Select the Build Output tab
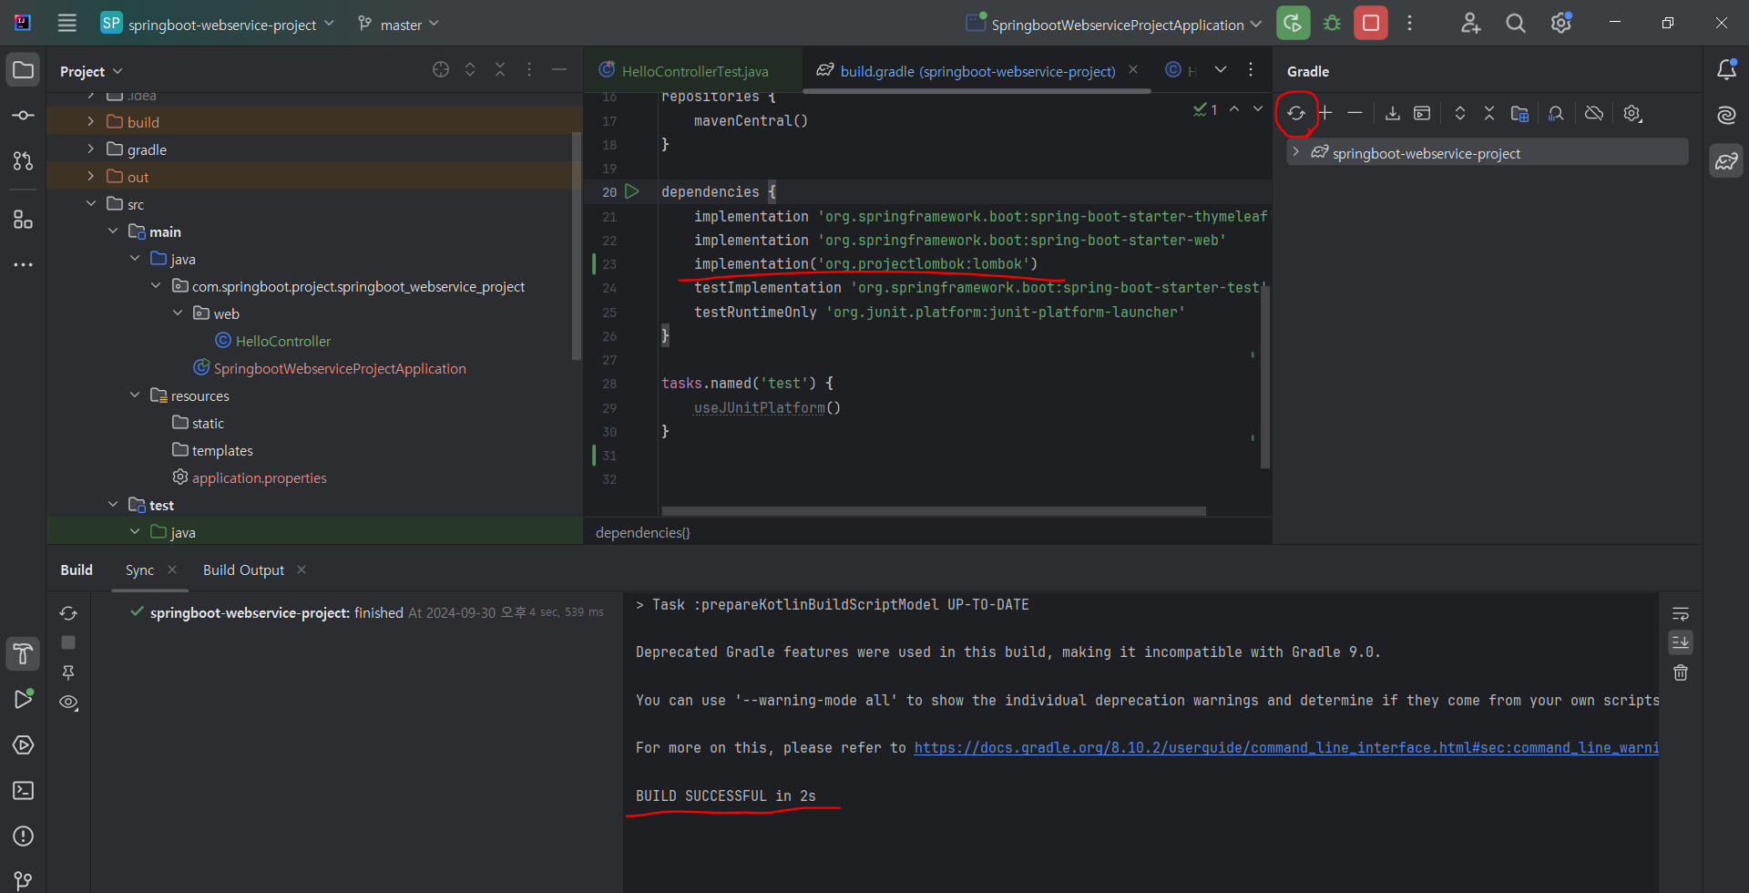This screenshot has width=1749, height=893. [x=243, y=570]
